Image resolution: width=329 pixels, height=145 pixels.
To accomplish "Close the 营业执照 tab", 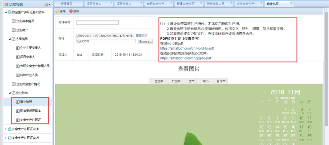I will tap(291, 3).
